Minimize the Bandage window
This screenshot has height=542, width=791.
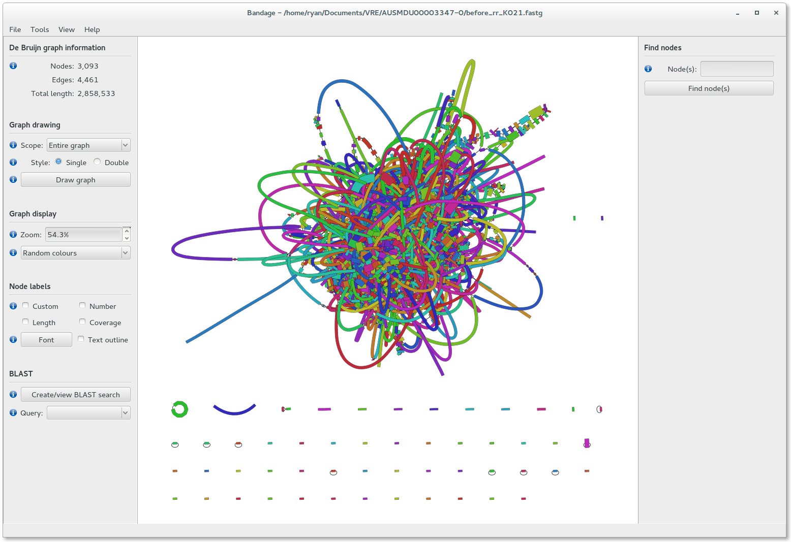point(737,13)
